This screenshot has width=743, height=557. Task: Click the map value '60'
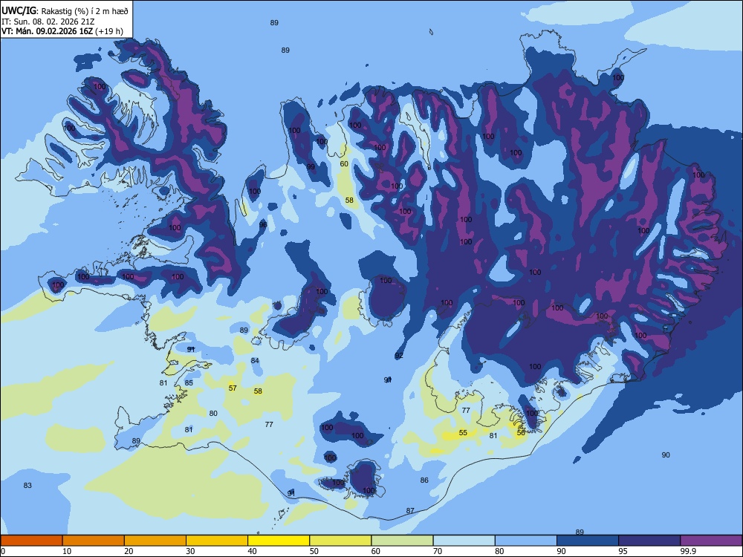point(344,164)
